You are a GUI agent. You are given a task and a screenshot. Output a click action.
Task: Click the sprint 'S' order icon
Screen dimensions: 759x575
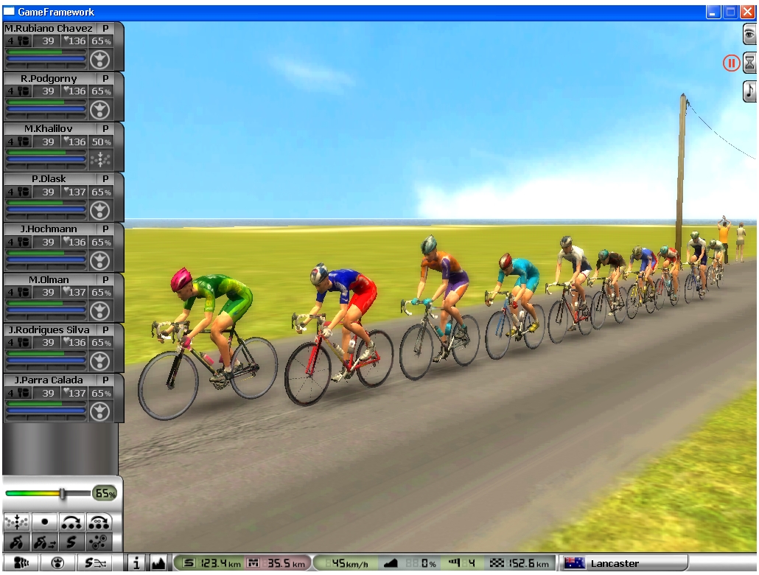(72, 543)
